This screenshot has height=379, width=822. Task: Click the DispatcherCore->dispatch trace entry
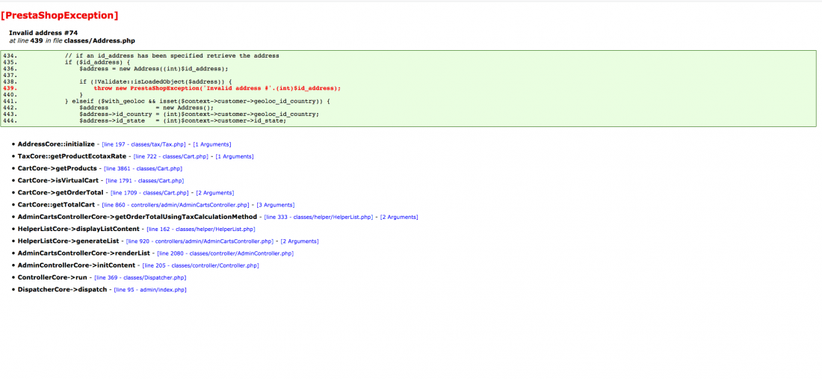[x=62, y=289]
